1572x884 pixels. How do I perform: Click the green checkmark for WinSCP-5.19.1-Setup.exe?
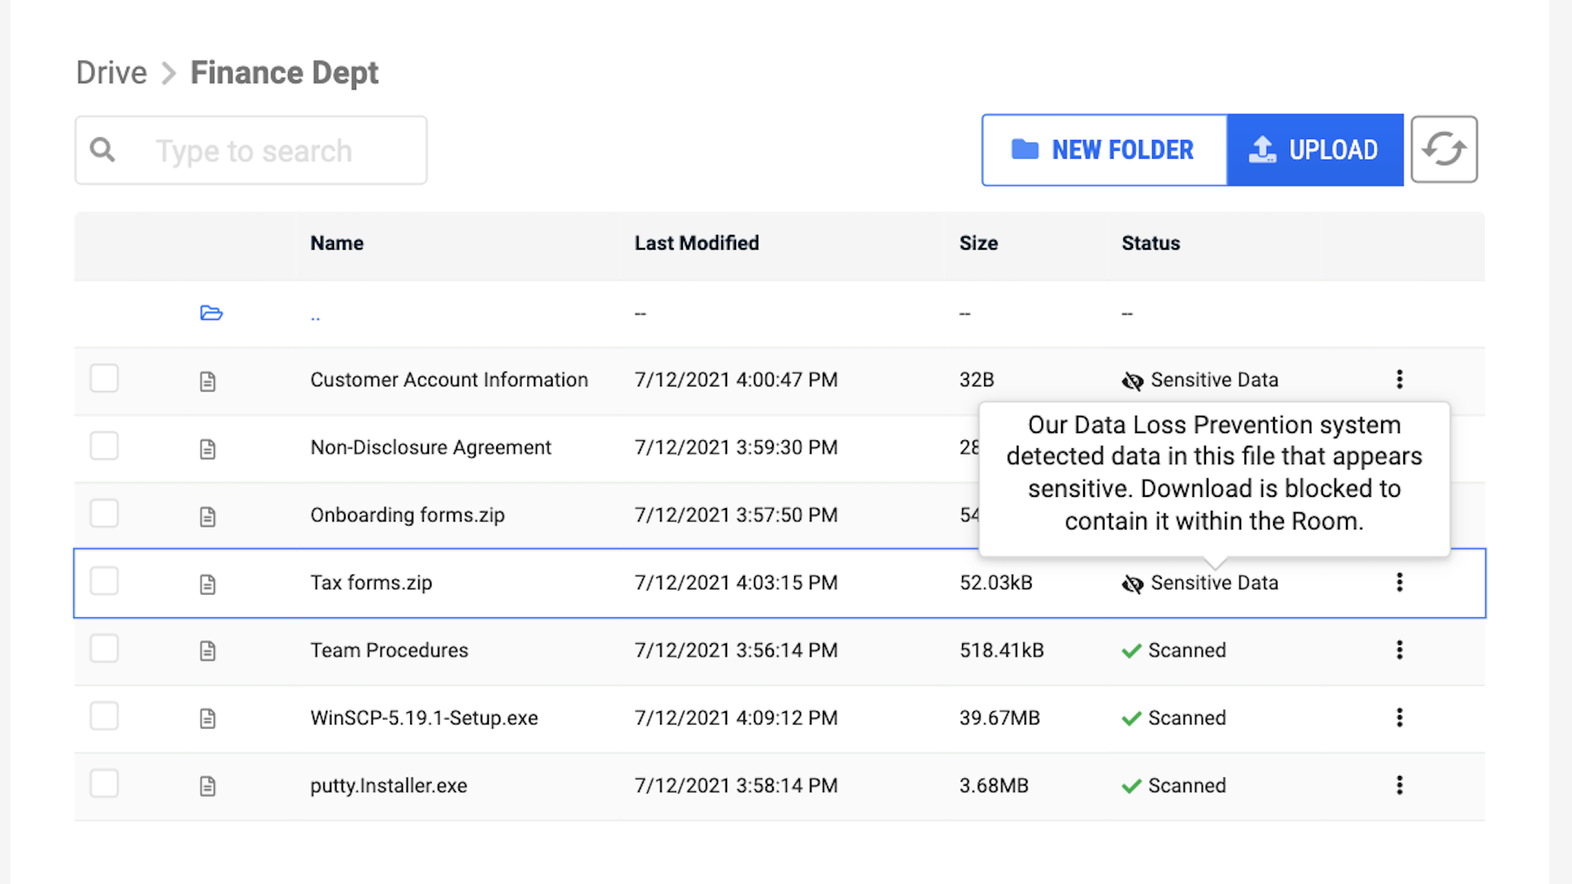pyautogui.click(x=1132, y=719)
